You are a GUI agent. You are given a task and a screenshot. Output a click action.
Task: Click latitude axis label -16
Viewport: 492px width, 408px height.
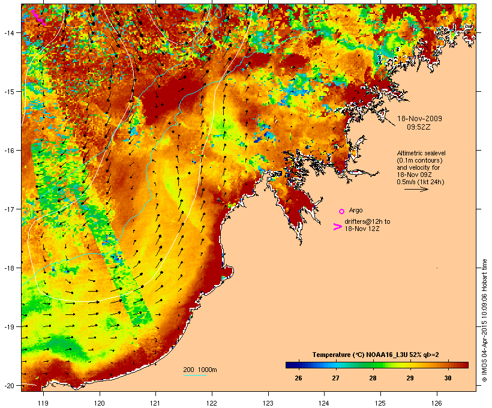click(8, 151)
